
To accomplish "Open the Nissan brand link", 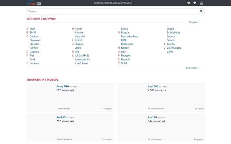I will tap(125, 48).
